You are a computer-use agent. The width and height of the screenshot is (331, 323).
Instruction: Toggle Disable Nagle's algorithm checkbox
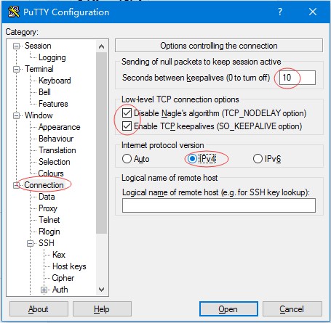point(127,113)
